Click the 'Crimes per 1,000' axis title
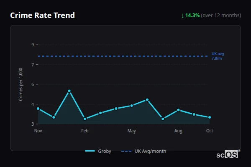This screenshot has width=251, height=167. coord(20,84)
